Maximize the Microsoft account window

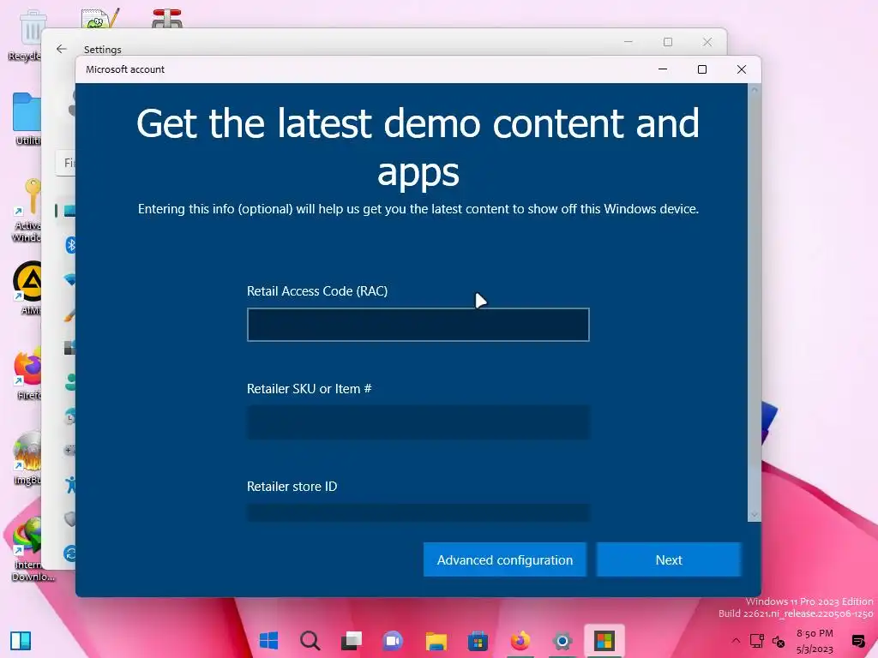[702, 69]
